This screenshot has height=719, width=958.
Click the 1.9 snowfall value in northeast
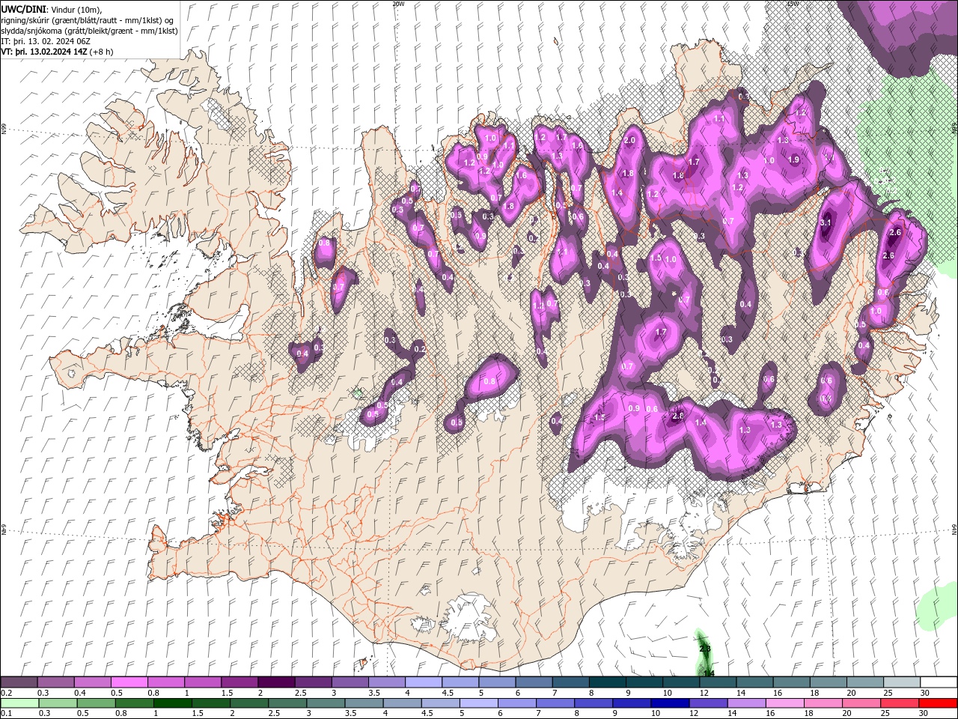(794, 160)
